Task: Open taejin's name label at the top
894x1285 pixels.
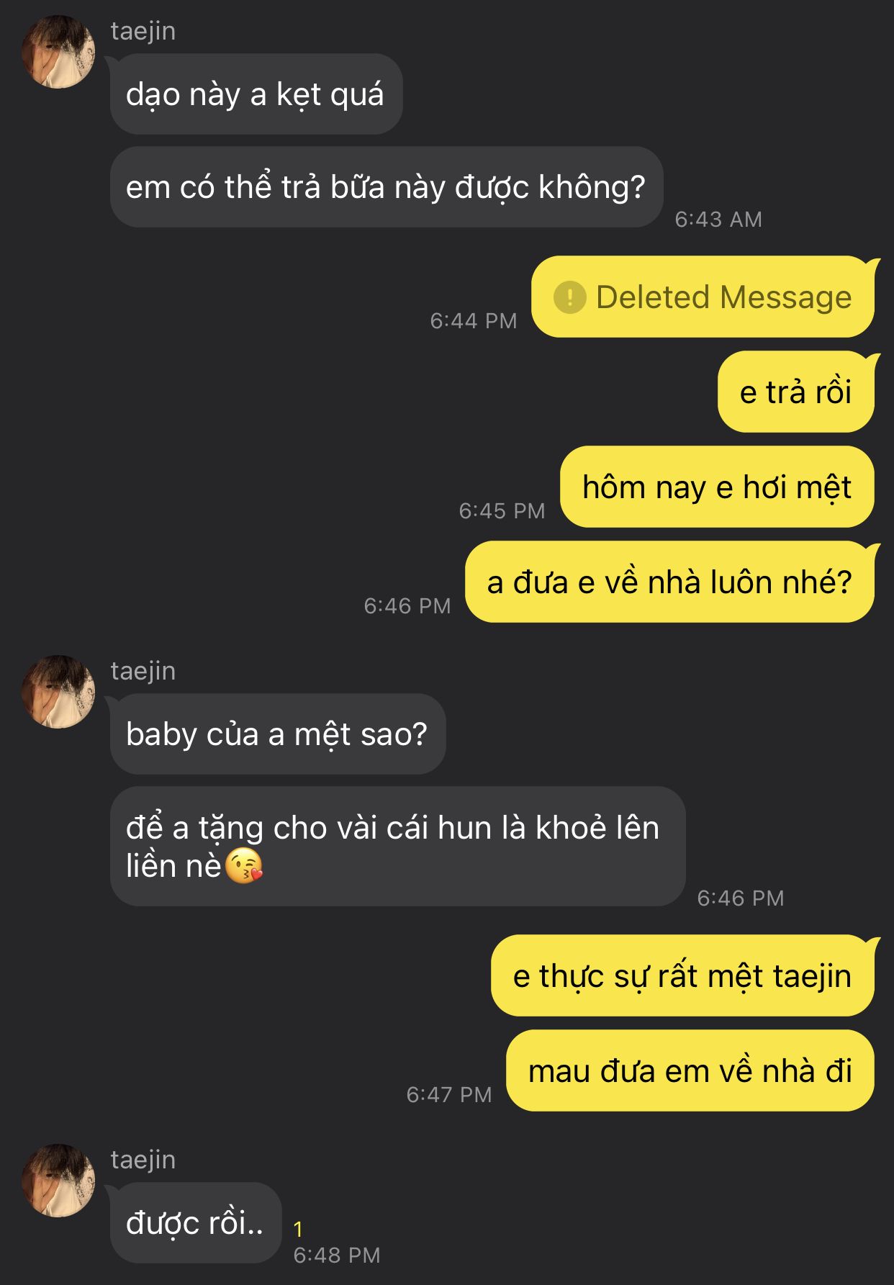Action: pyautogui.click(x=143, y=31)
